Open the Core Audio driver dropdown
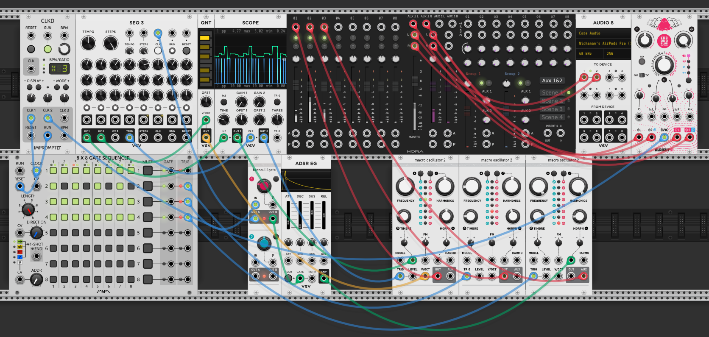Image resolution: width=709 pixels, height=337 pixels. pos(604,33)
